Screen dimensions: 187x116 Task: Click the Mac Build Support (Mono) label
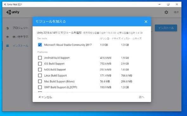(59, 81)
